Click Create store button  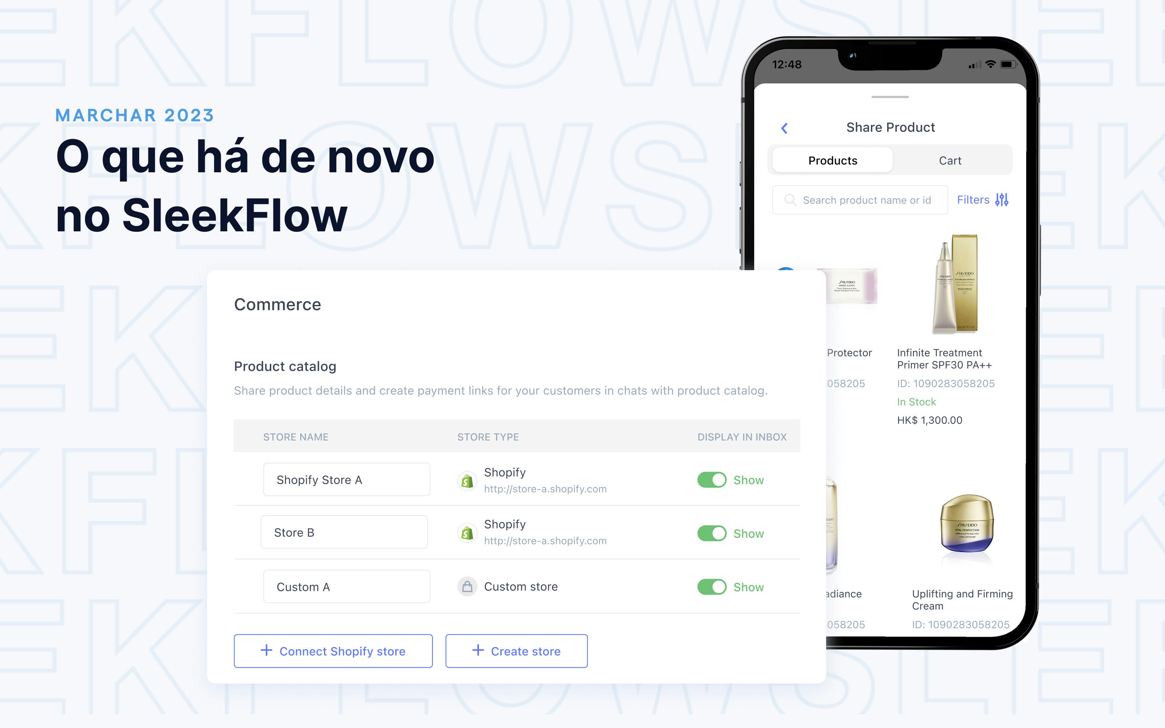(516, 651)
